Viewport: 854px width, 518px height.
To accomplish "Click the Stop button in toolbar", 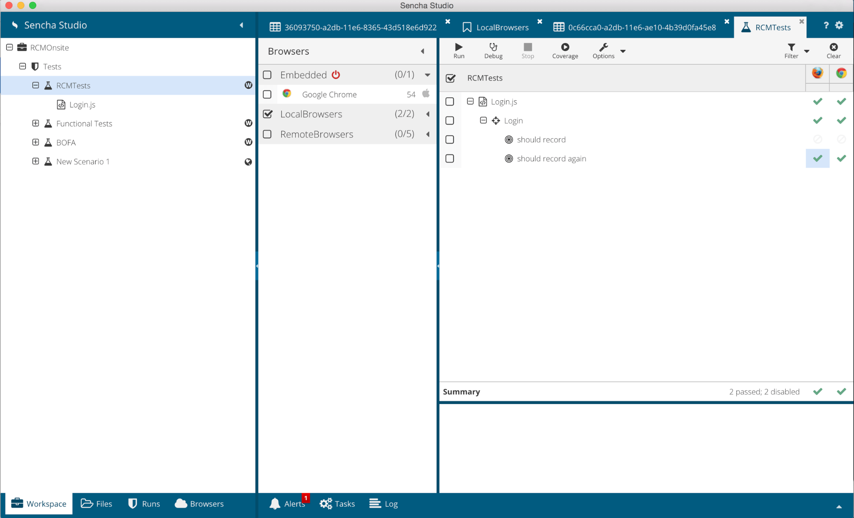I will [528, 51].
